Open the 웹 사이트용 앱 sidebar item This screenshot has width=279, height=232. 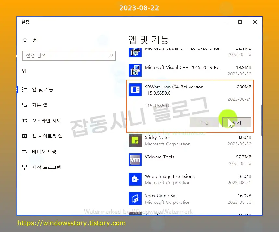[x=47, y=136]
